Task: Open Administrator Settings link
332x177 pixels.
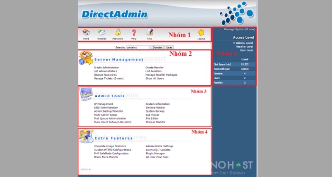Action: [x=159, y=146]
